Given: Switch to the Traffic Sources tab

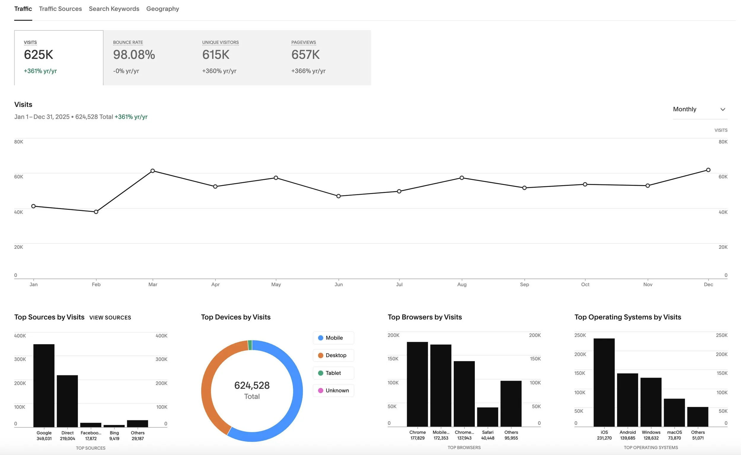Looking at the screenshot, I should tap(60, 9).
